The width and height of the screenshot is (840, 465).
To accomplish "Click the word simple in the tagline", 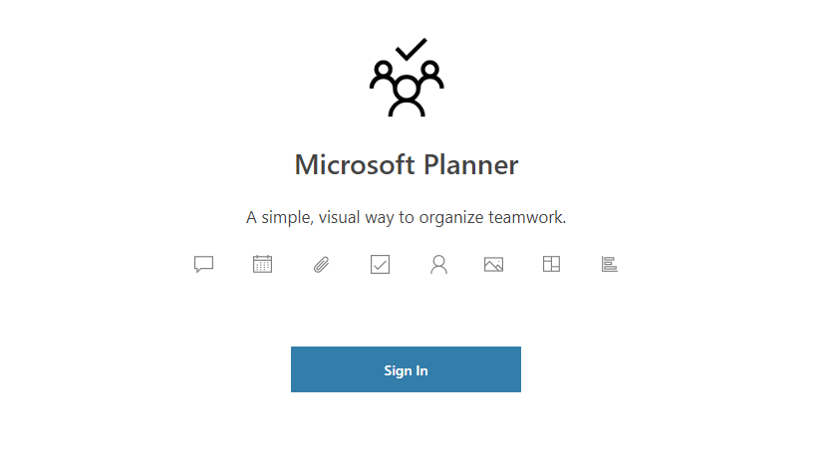I will pyautogui.click(x=288, y=218).
